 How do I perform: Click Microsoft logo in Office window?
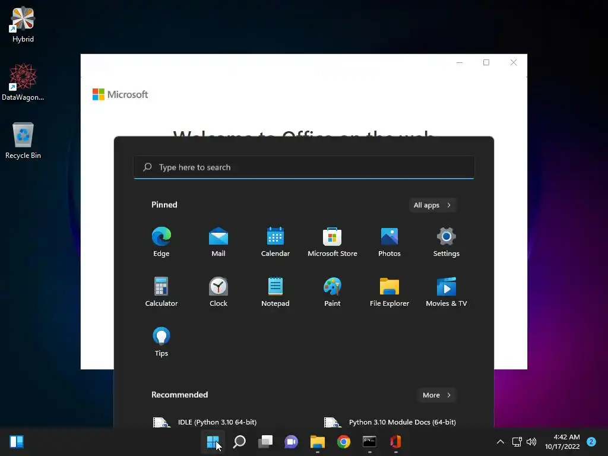pos(120,94)
